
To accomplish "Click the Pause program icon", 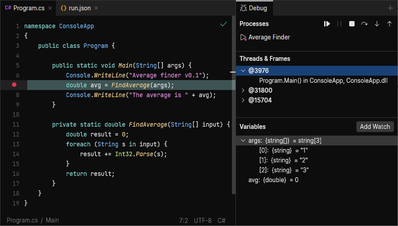I will point(339,24).
